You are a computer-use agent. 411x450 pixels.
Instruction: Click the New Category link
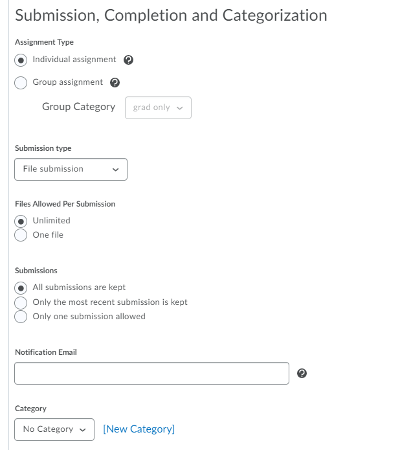point(139,429)
